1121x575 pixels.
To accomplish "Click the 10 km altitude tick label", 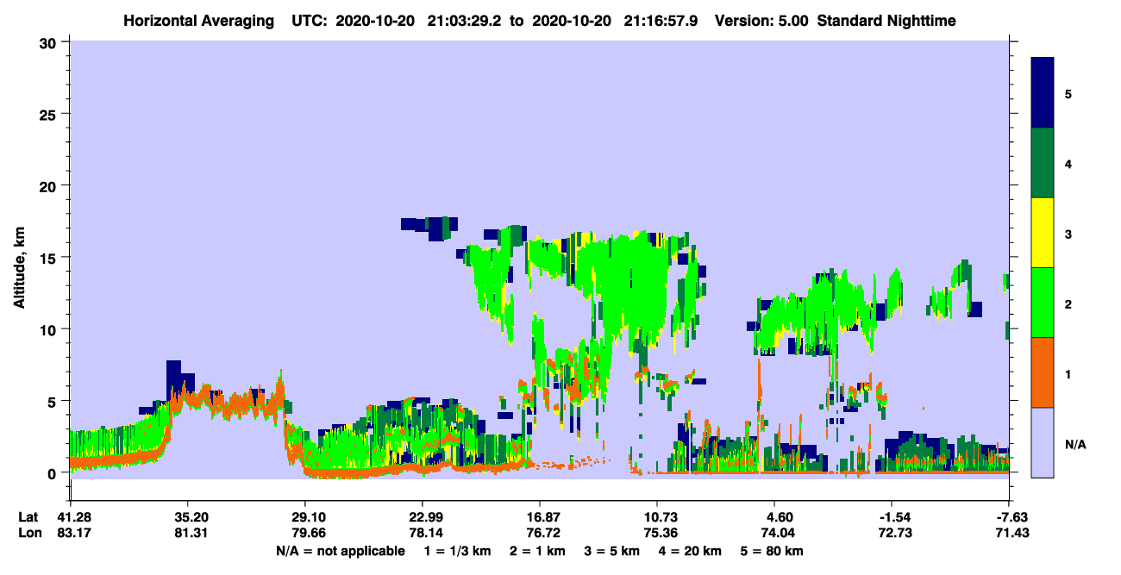I will point(50,329).
